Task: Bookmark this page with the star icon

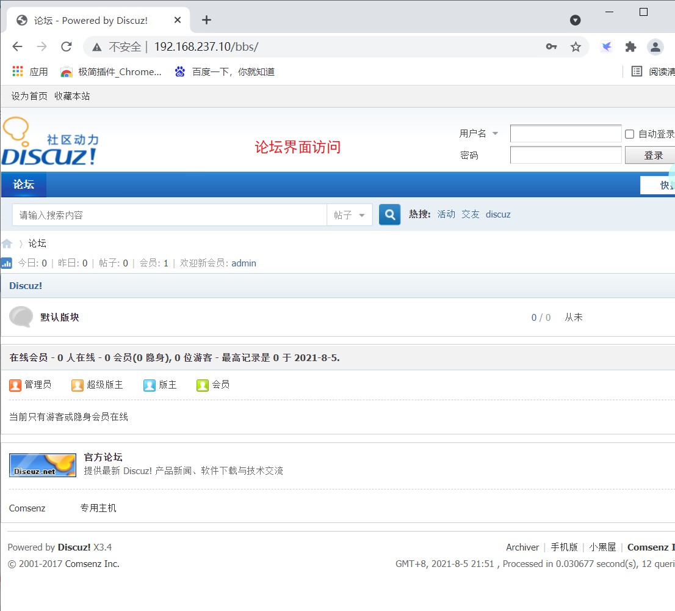Action: click(576, 46)
